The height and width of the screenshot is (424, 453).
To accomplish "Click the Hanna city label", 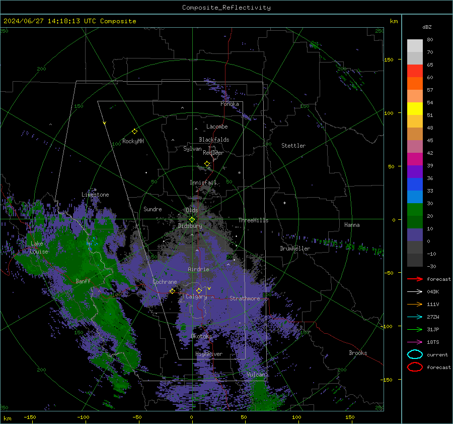I will [x=352, y=225].
